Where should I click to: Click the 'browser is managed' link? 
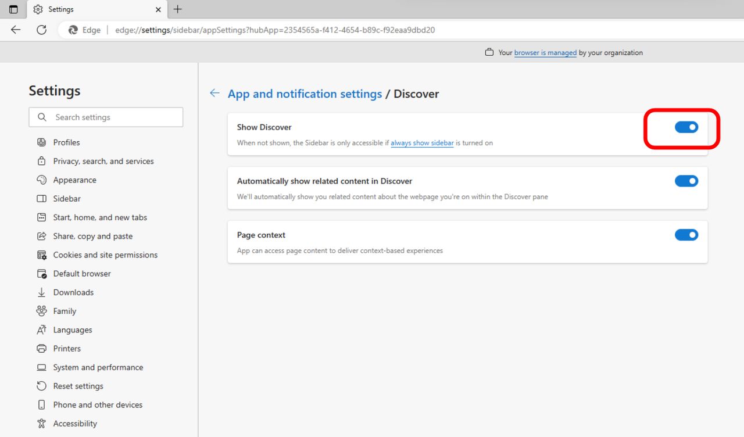tap(545, 52)
